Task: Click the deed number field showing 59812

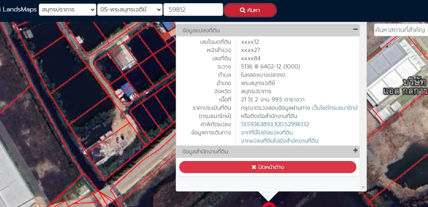Action: (x=193, y=10)
